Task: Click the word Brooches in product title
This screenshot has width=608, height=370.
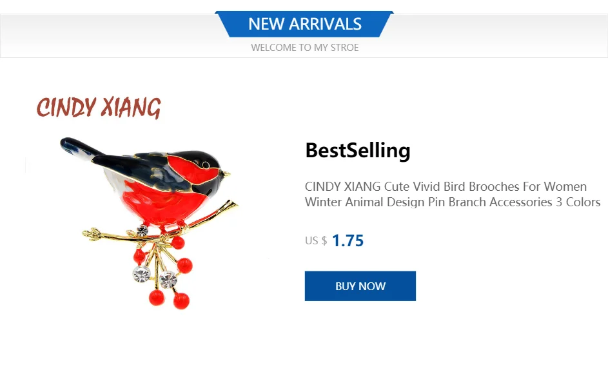Action: (x=494, y=186)
